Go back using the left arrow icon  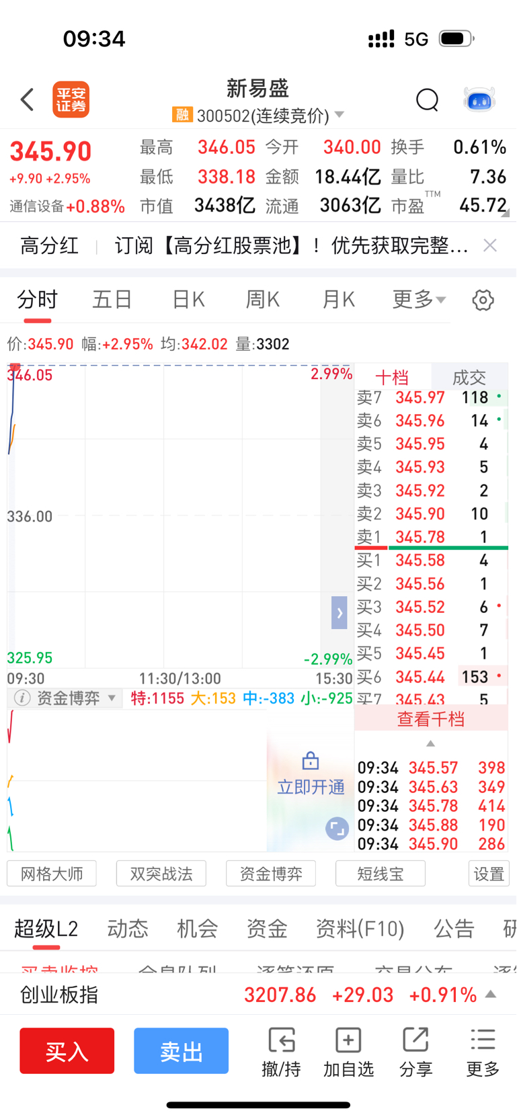click(28, 99)
